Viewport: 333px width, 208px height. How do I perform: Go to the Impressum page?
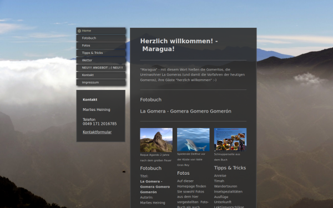101,83
